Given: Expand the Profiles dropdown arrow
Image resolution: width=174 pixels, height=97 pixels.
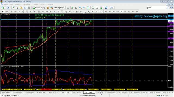Looking at the screenshot, I should [10, 8].
